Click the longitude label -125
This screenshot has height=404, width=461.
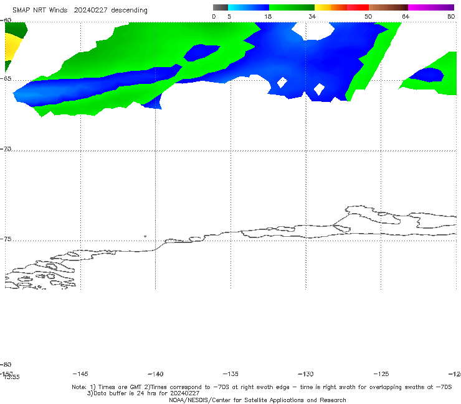(x=381, y=374)
